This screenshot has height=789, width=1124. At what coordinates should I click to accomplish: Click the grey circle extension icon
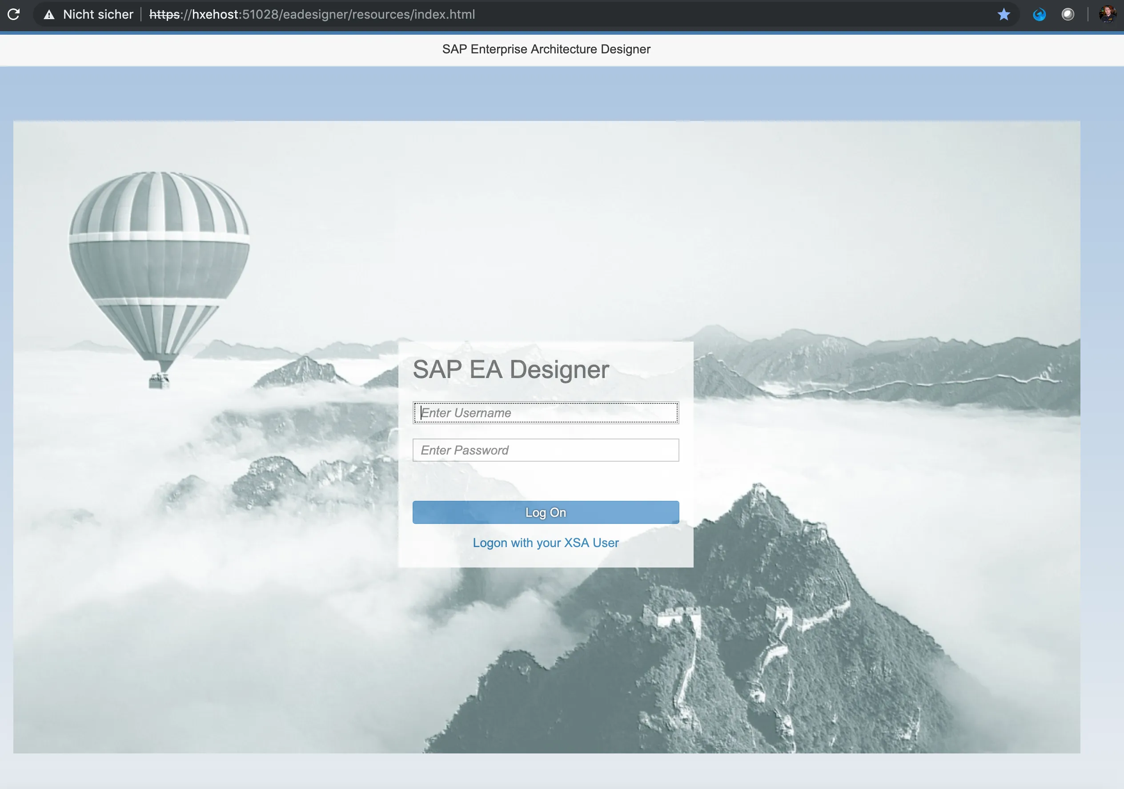pos(1068,14)
